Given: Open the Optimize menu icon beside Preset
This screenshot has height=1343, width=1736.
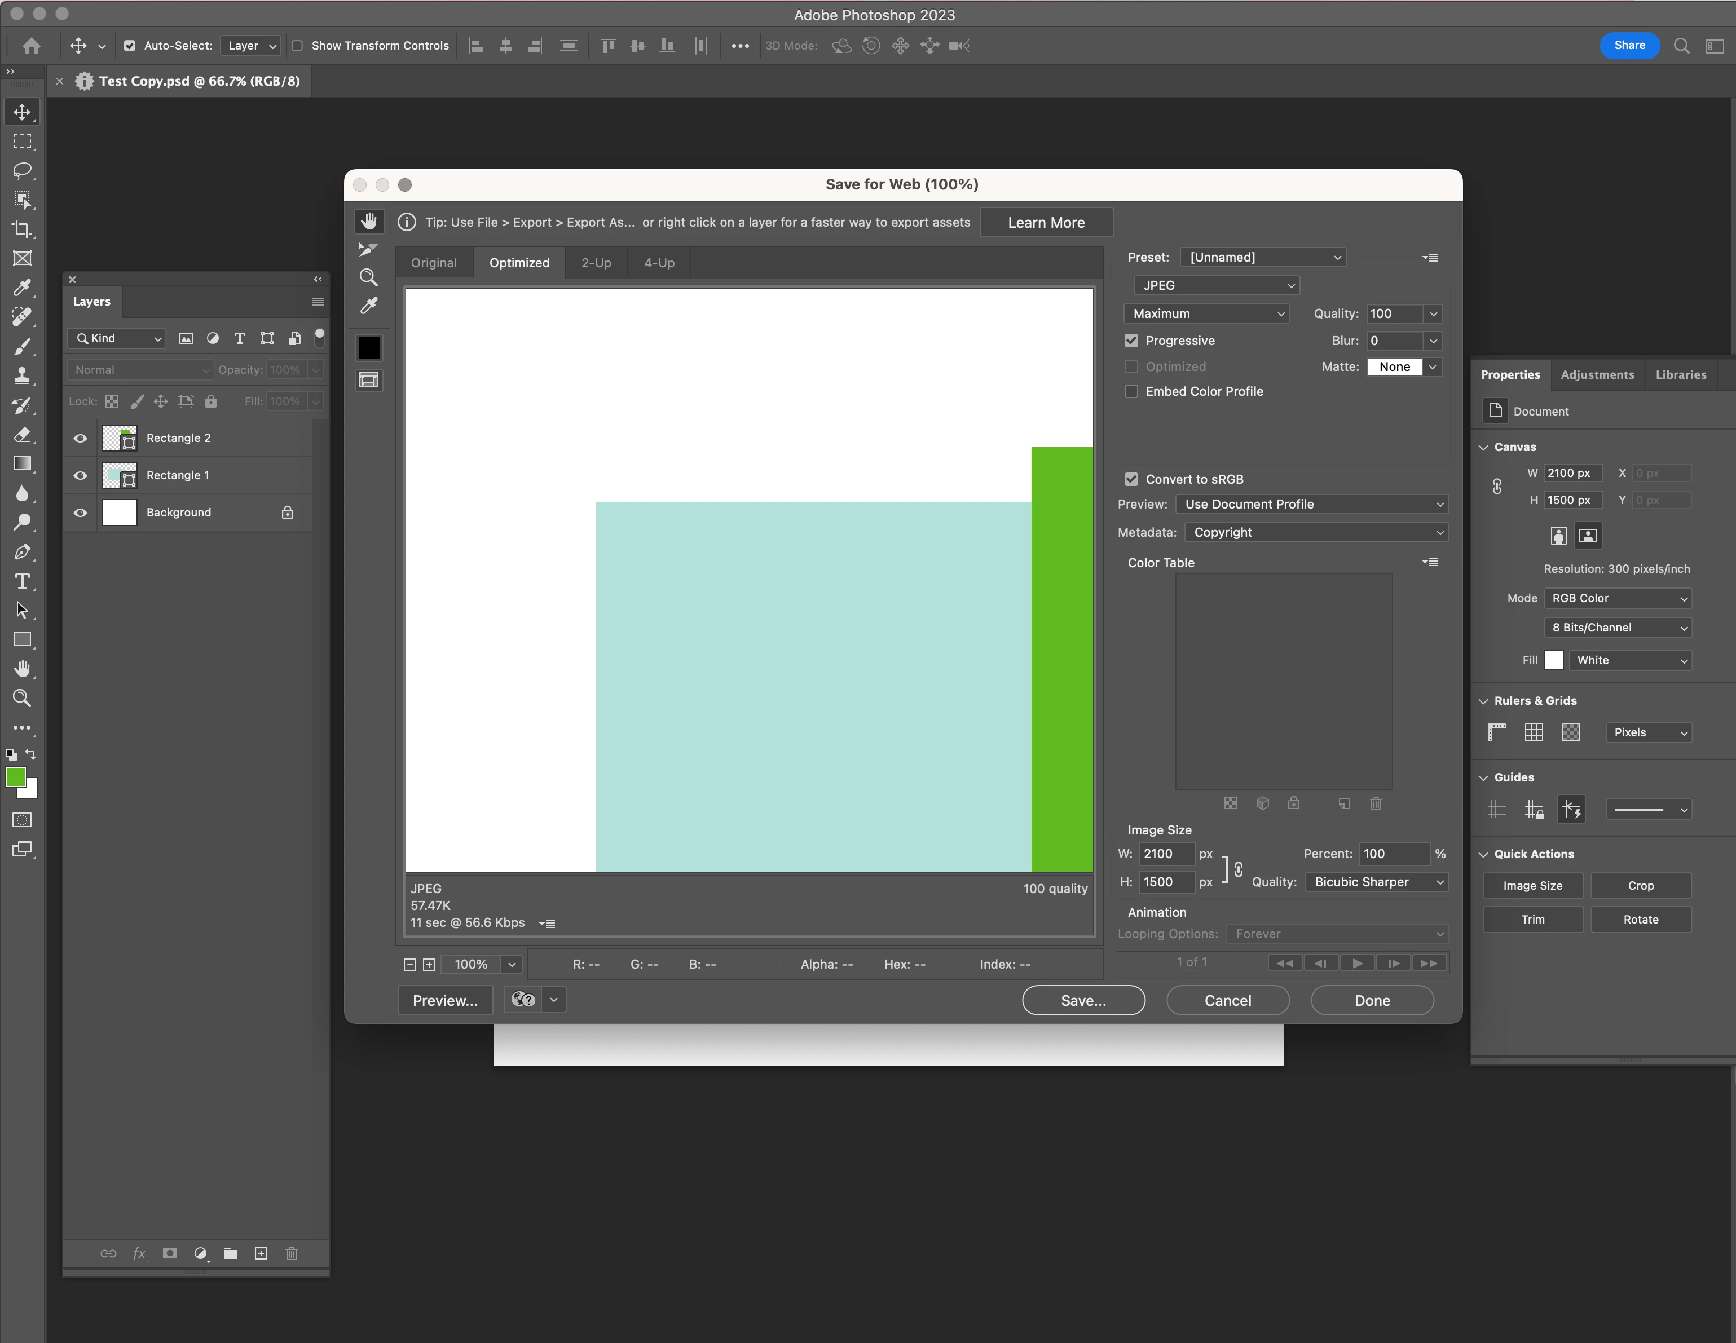Looking at the screenshot, I should pos(1430,258).
